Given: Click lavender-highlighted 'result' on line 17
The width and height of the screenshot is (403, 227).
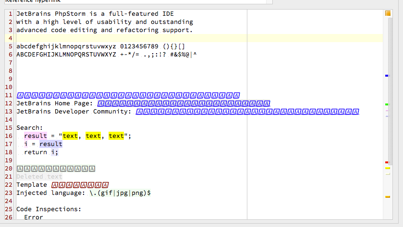Looking at the screenshot, I should point(50,144).
